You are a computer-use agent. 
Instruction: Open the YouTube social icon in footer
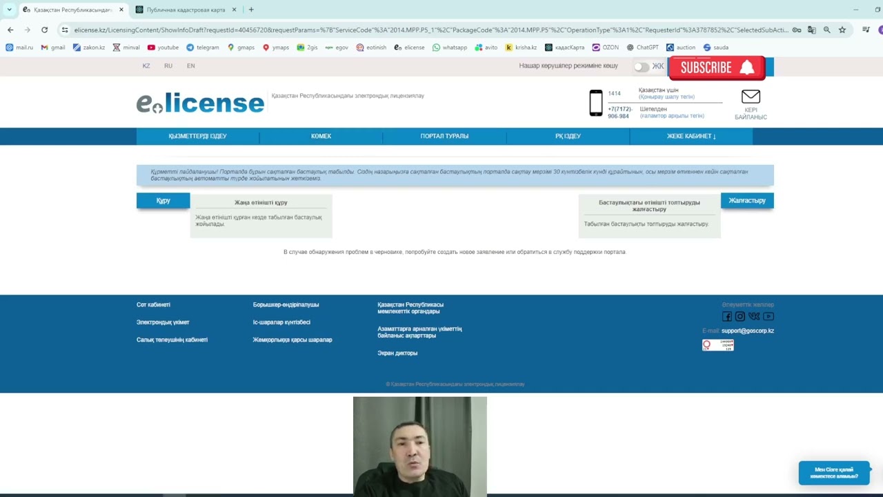tap(768, 316)
